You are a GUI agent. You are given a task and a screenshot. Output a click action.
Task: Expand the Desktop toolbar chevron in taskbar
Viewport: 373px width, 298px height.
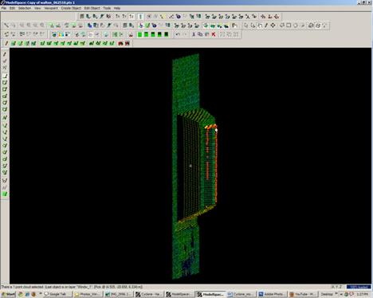pyautogui.click(x=336, y=294)
